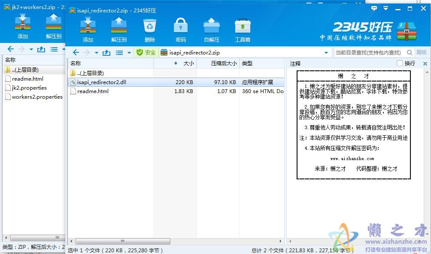431x254 pixels.
Task: Open view mode dropdown arrow beside list icon
Action: click(129, 53)
